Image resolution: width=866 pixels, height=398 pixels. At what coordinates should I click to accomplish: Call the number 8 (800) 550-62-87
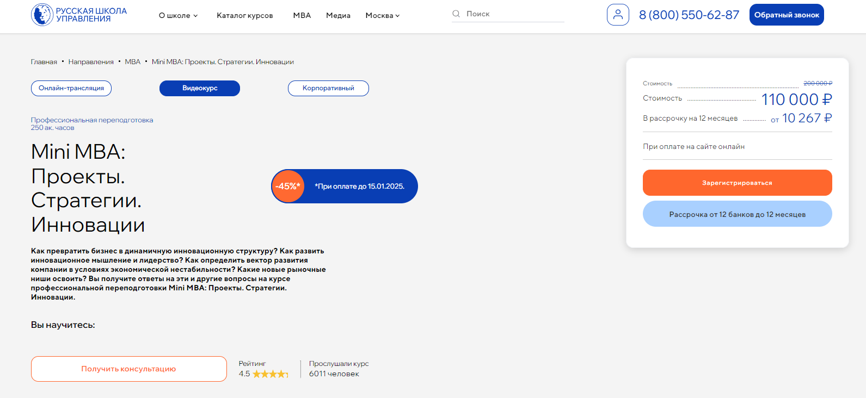coord(689,15)
